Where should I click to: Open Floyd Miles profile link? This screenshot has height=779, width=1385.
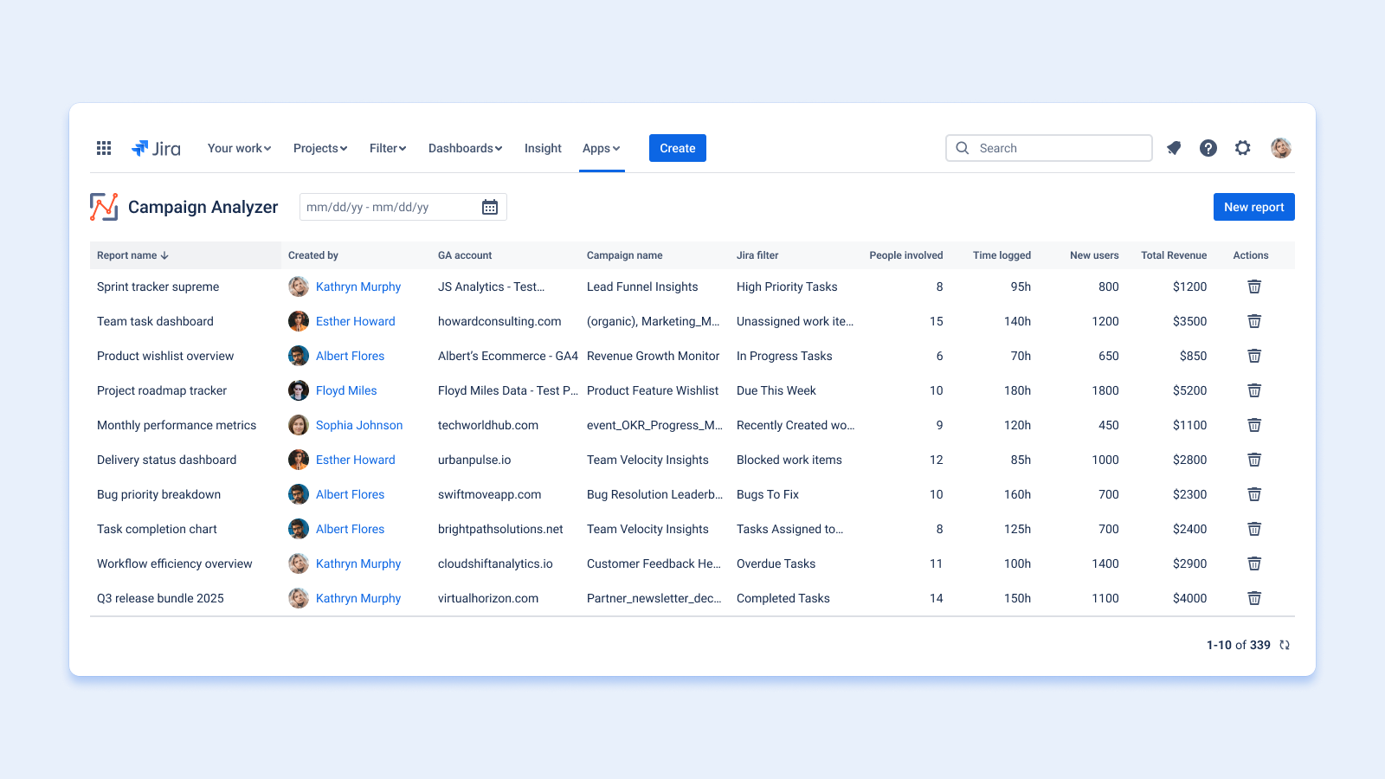pyautogui.click(x=346, y=390)
